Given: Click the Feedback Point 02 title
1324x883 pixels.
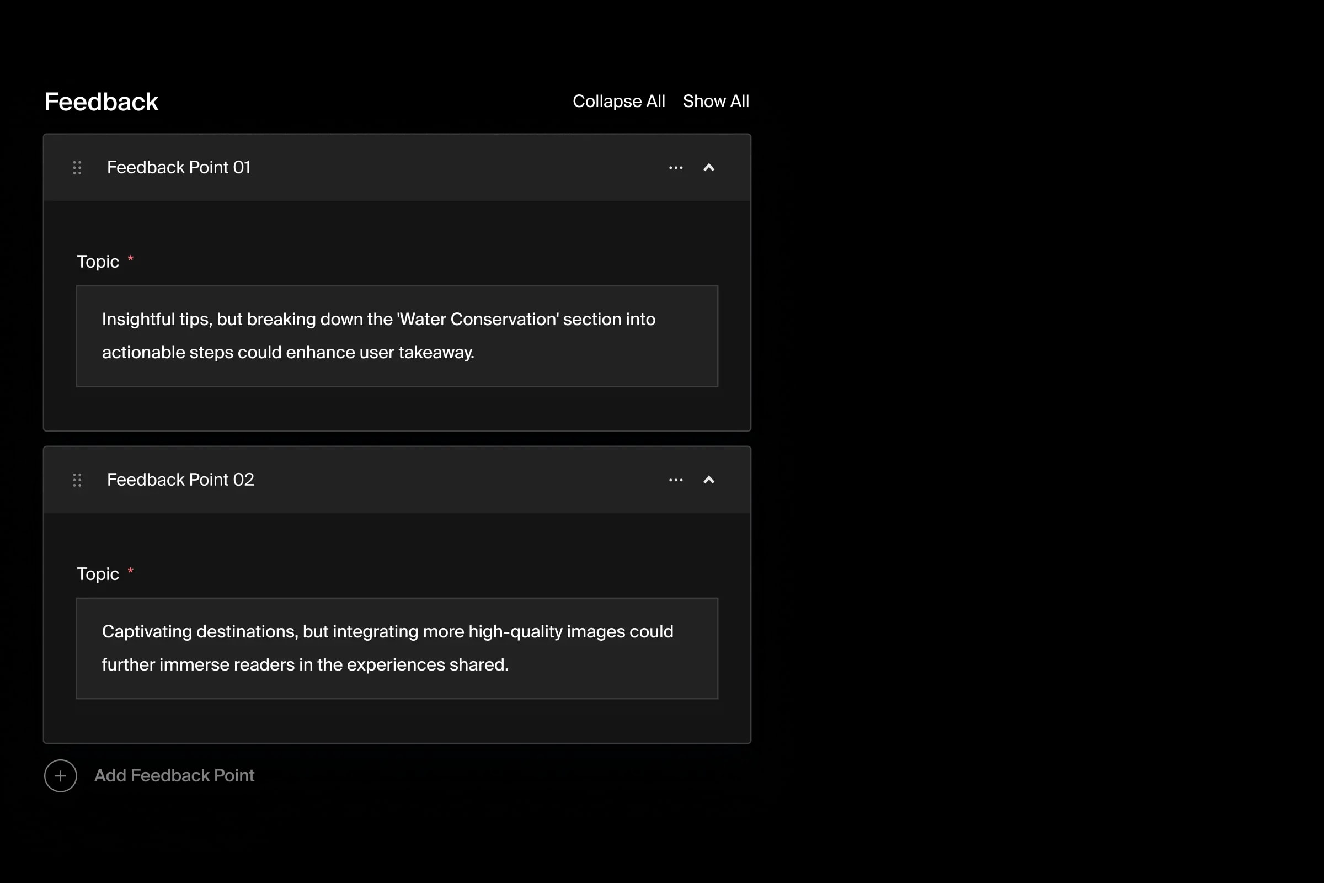Looking at the screenshot, I should [180, 480].
